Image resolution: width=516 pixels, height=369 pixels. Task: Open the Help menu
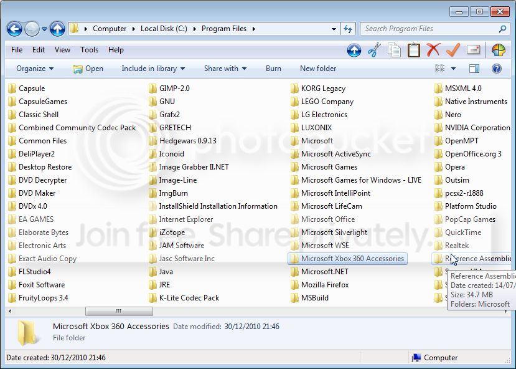point(116,50)
